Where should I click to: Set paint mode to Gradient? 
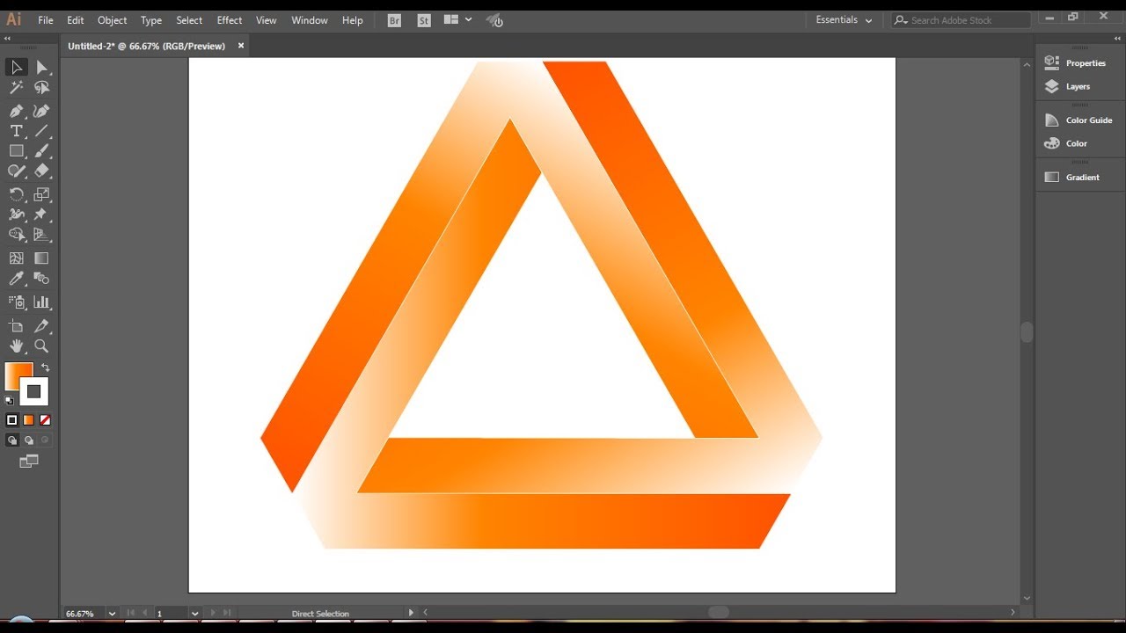click(28, 420)
